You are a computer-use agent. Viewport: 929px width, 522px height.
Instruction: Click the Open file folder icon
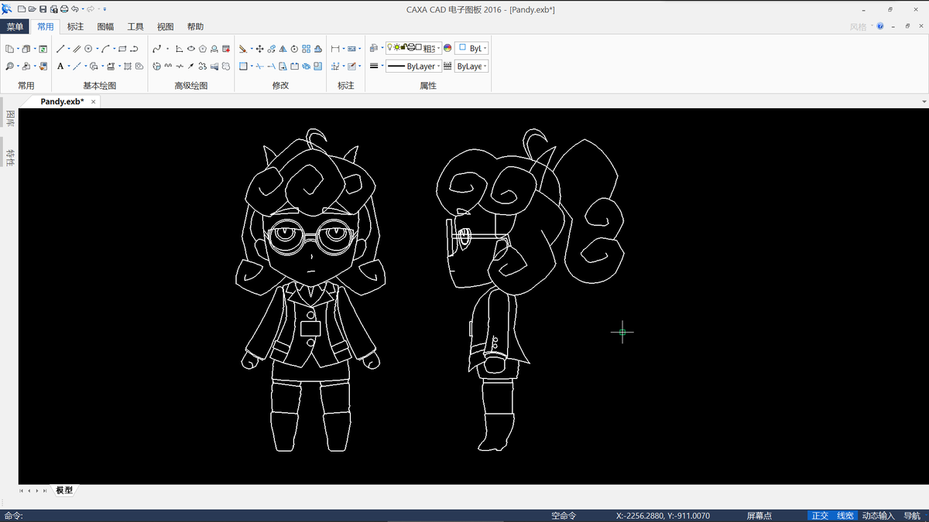[32, 9]
